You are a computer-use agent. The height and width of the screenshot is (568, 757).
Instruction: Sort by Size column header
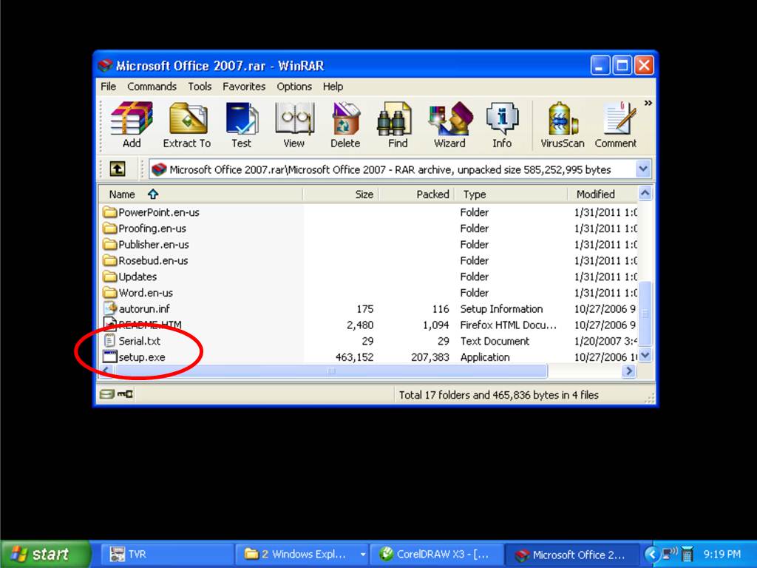(x=341, y=195)
